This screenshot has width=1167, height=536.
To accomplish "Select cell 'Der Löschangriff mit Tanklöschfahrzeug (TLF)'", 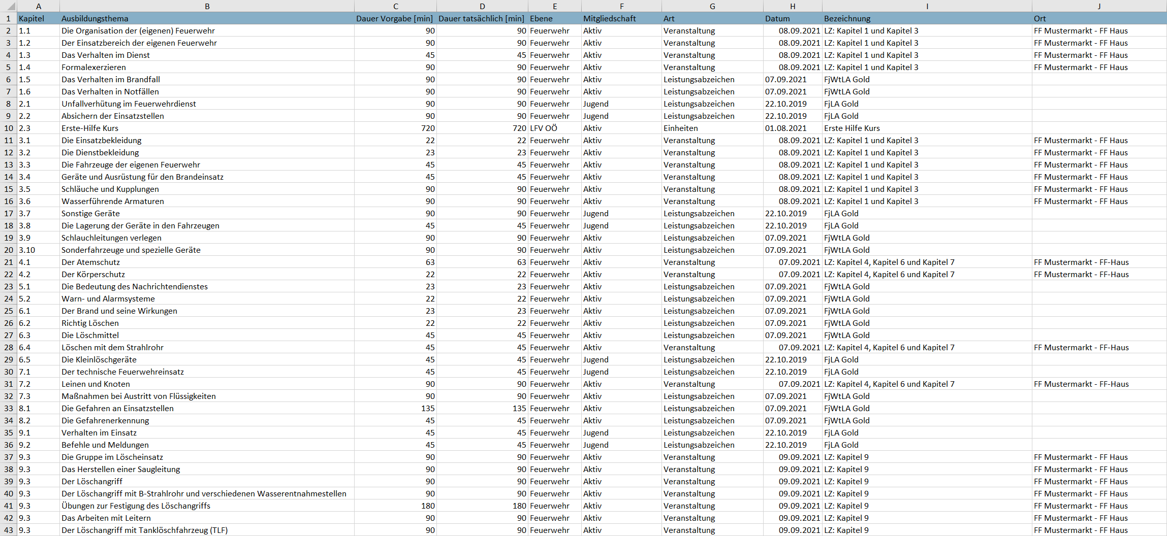I will pyautogui.click(x=207, y=530).
